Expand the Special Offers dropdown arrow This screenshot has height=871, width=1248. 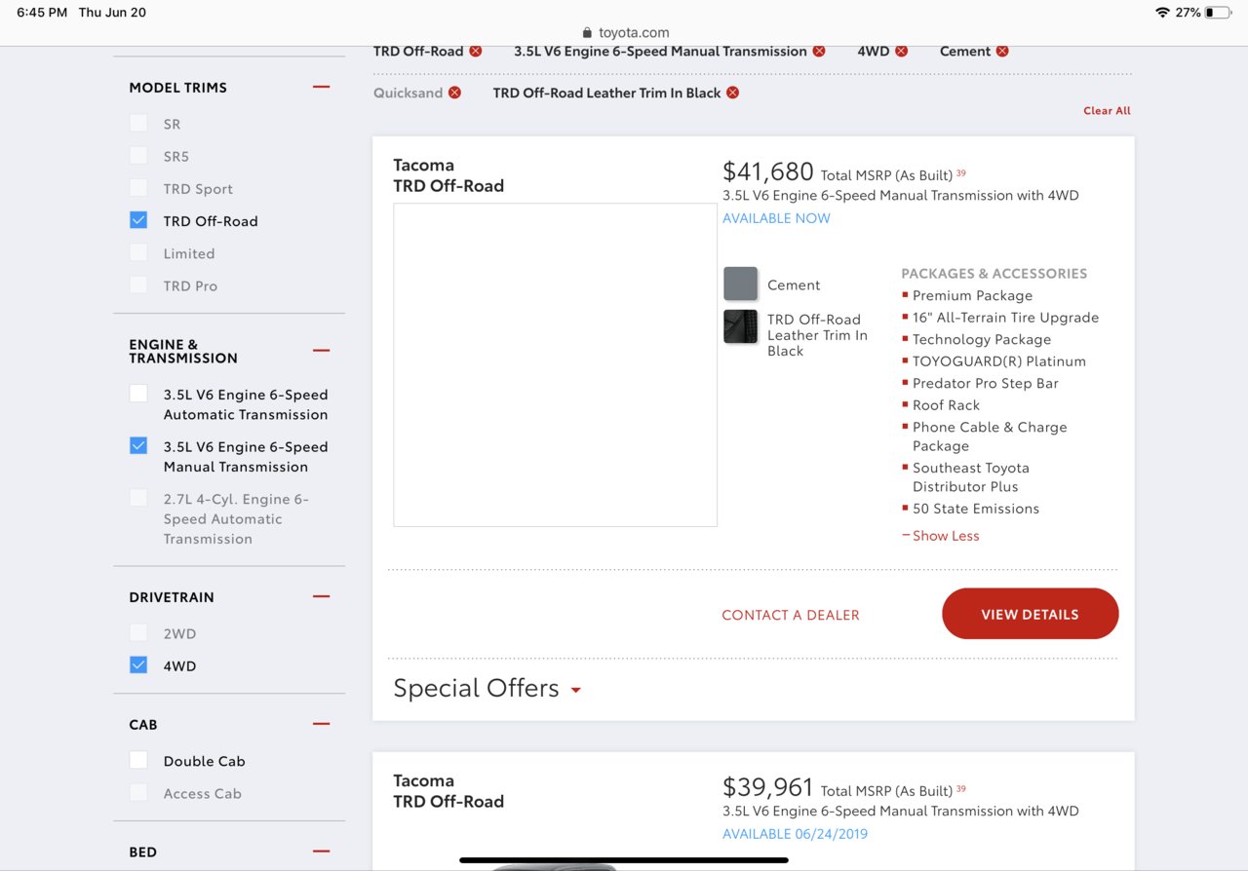coord(576,691)
